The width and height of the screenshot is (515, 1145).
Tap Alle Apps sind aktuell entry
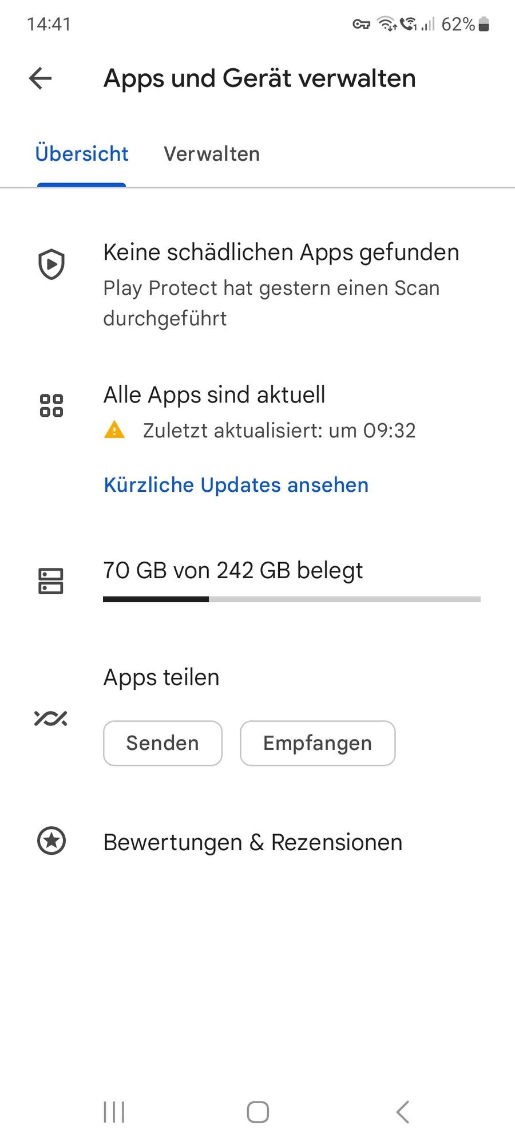(x=215, y=395)
